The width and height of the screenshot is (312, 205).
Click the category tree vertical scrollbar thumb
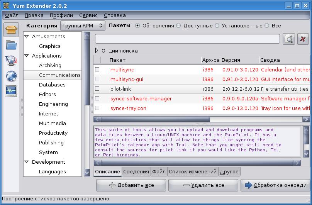tap(87, 72)
